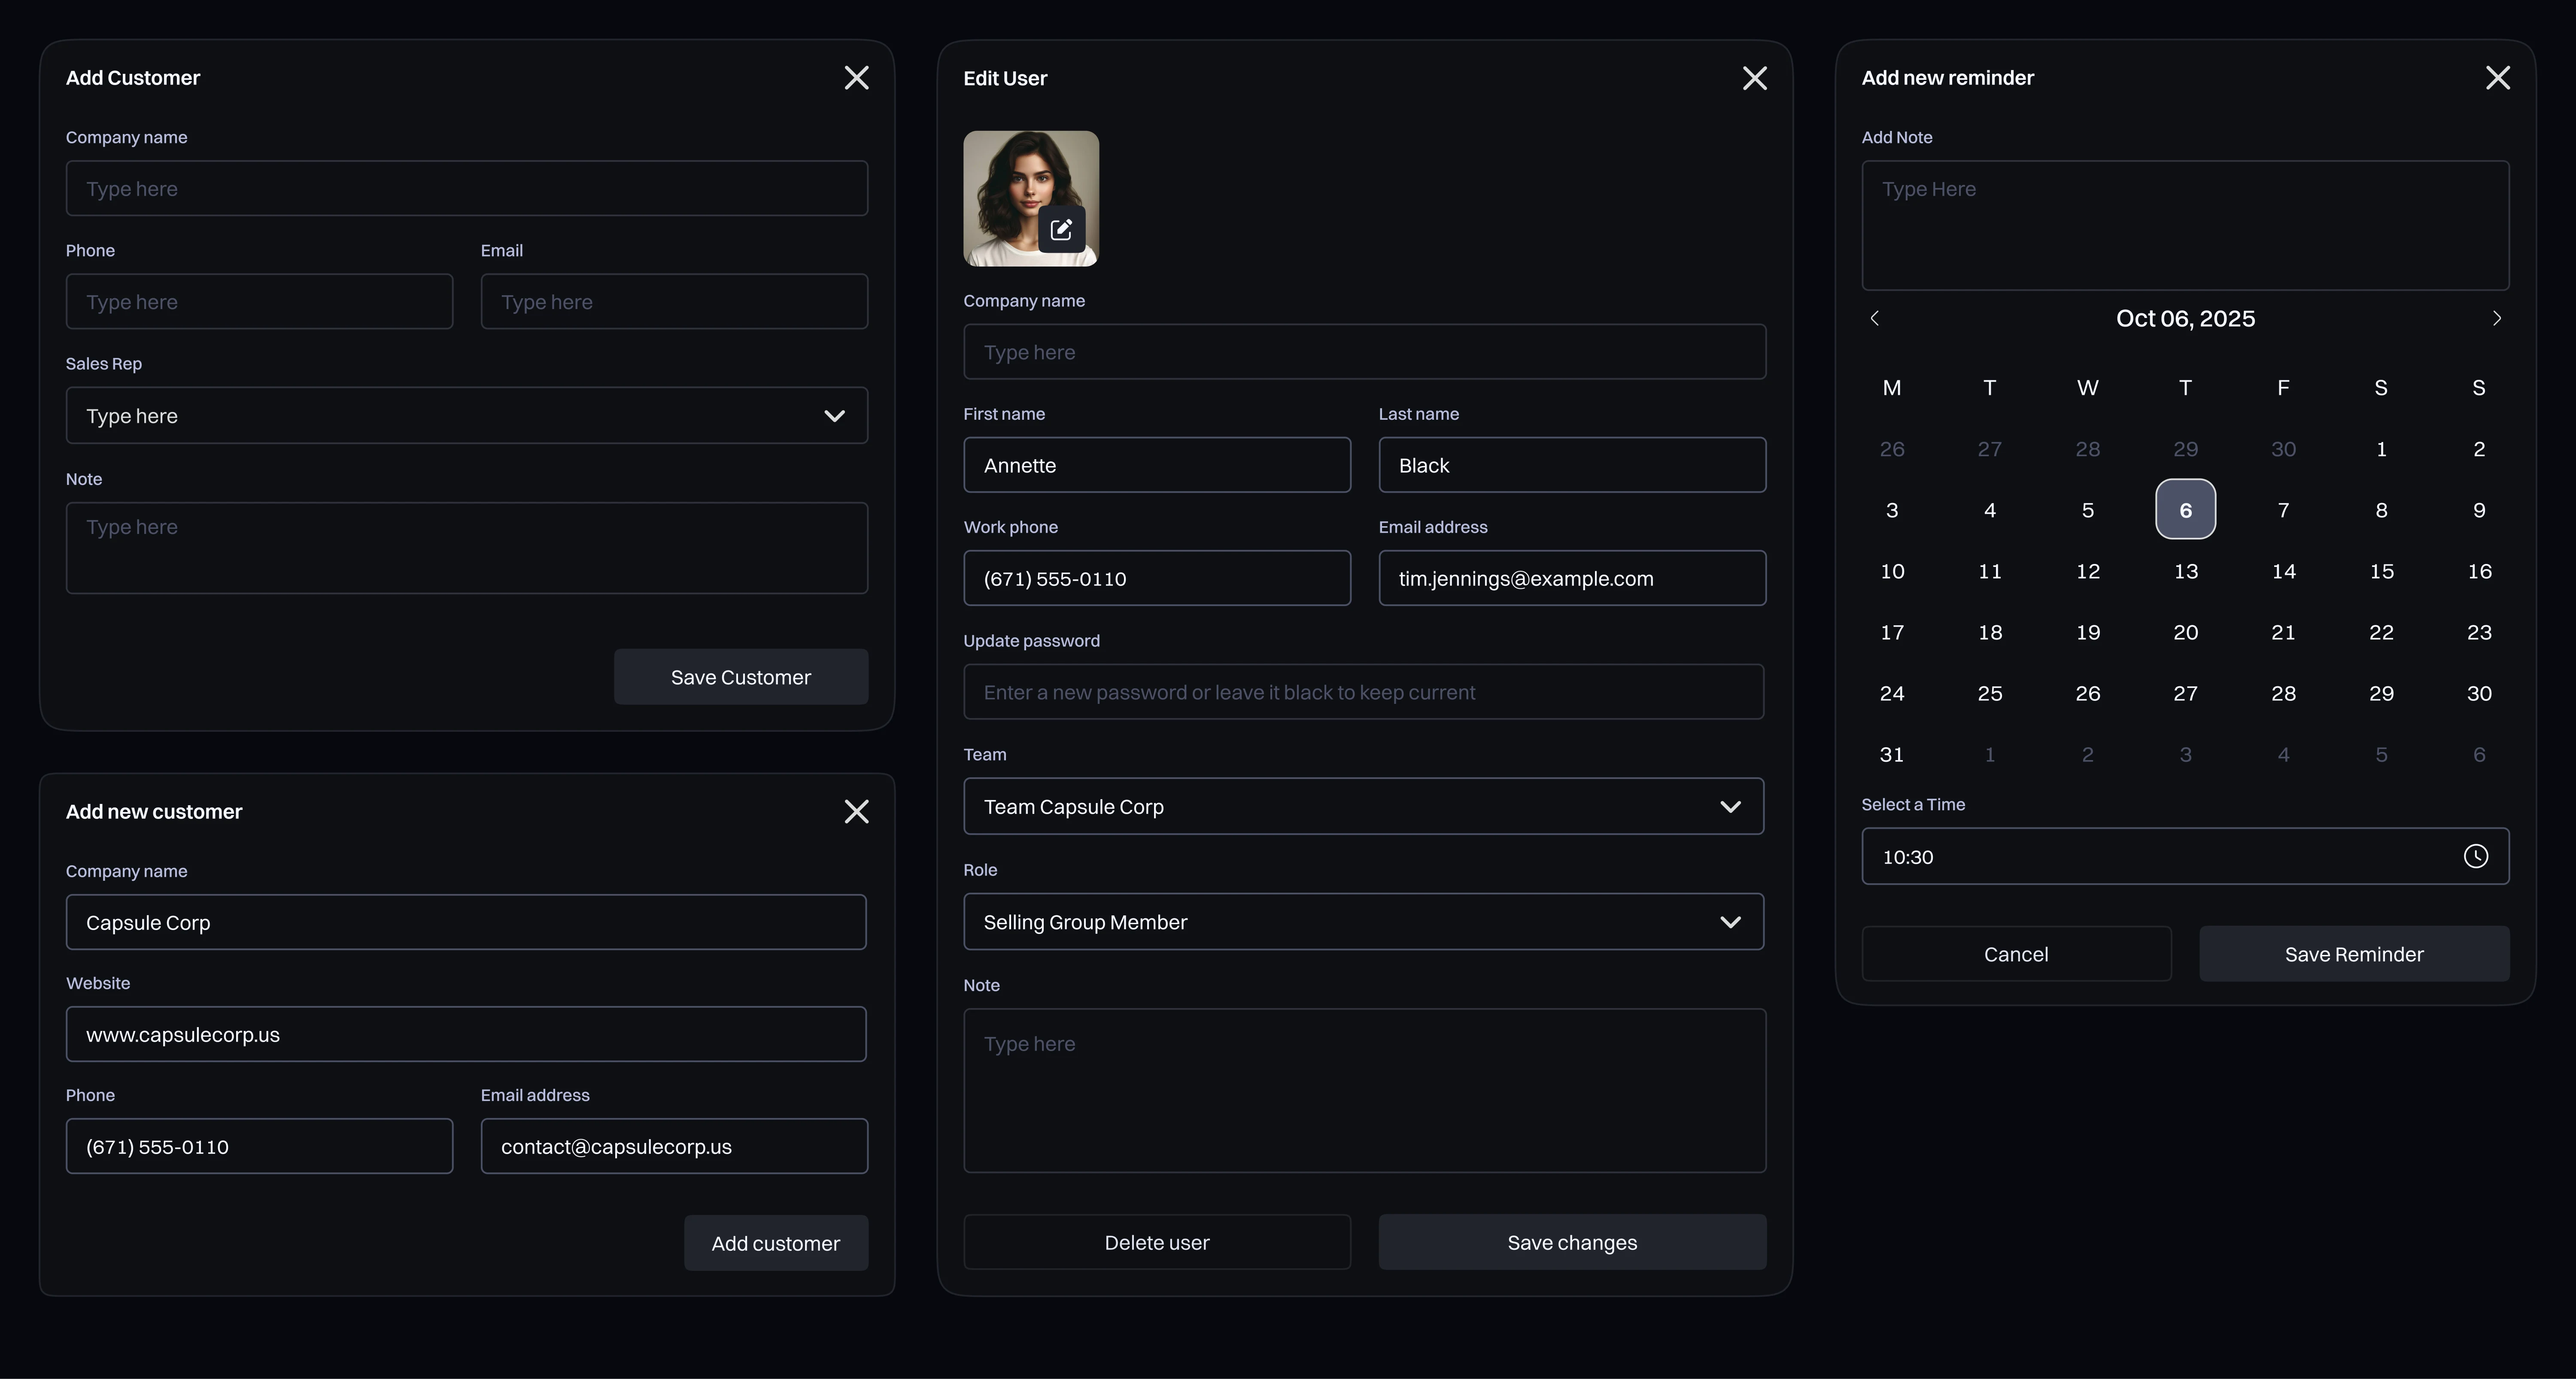
Task: Click the Update password field
Action: coord(1364,691)
